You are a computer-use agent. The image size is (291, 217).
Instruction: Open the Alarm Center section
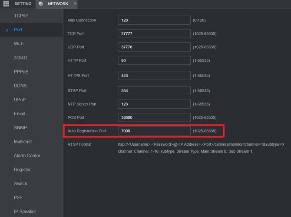[x=27, y=156]
